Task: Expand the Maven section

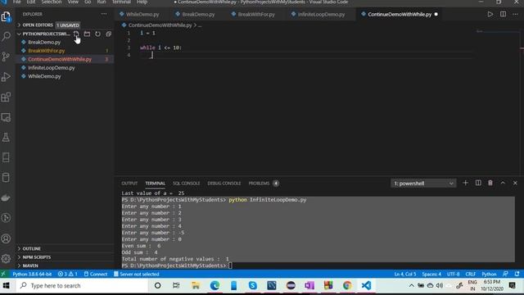Action: (65, 265)
